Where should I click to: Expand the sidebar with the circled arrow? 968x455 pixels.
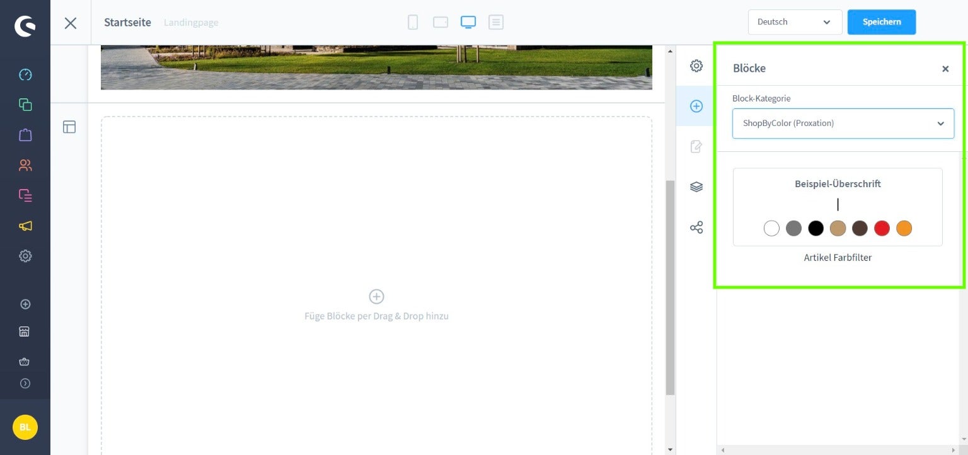pos(25,383)
